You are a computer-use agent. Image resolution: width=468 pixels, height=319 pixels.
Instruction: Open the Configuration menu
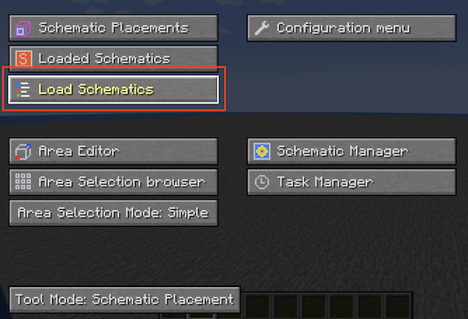tap(352, 28)
